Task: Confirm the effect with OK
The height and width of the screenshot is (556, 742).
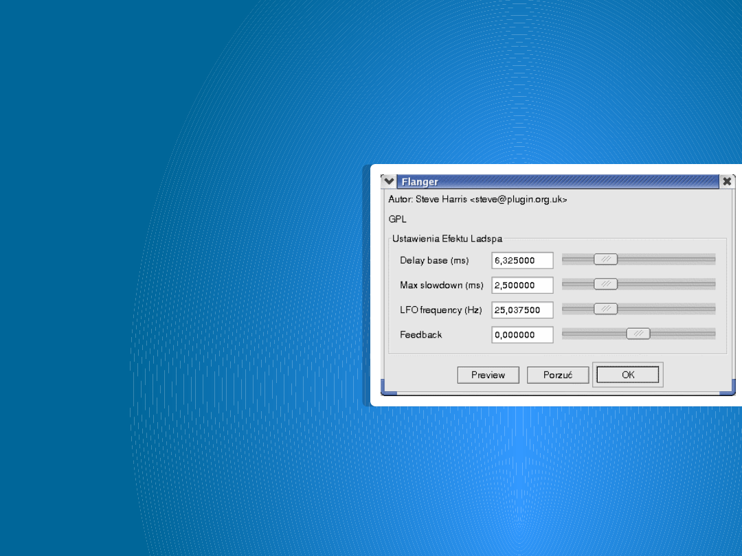Action: point(628,375)
